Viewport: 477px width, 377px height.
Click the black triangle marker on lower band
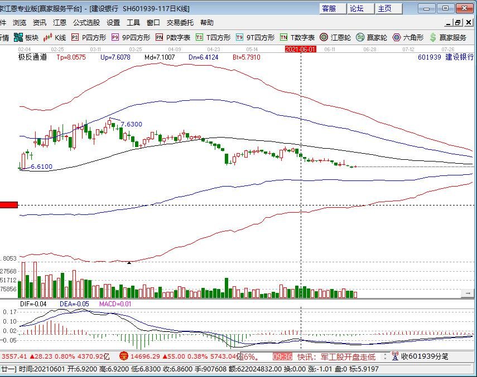pyautogui.click(x=129, y=263)
